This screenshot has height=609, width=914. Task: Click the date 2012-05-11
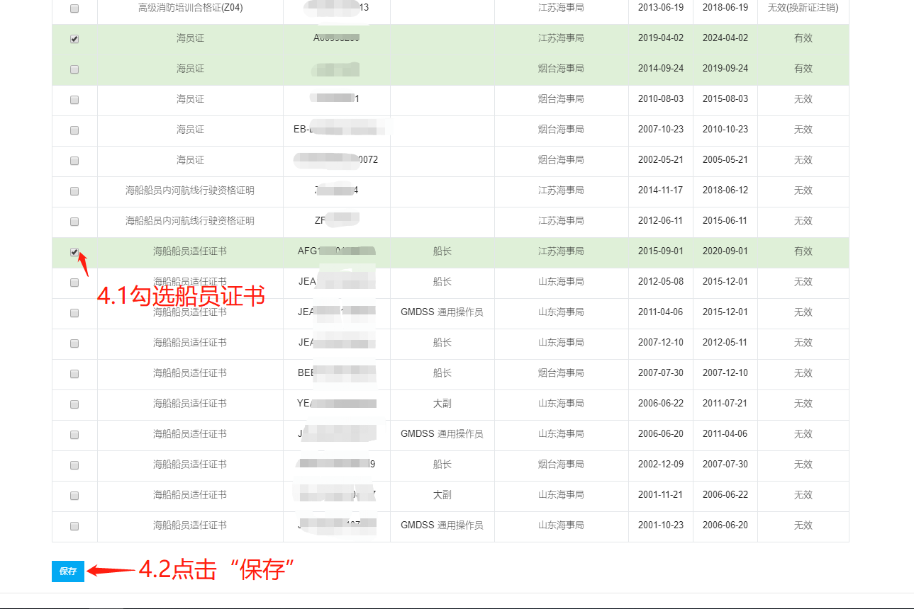click(725, 343)
